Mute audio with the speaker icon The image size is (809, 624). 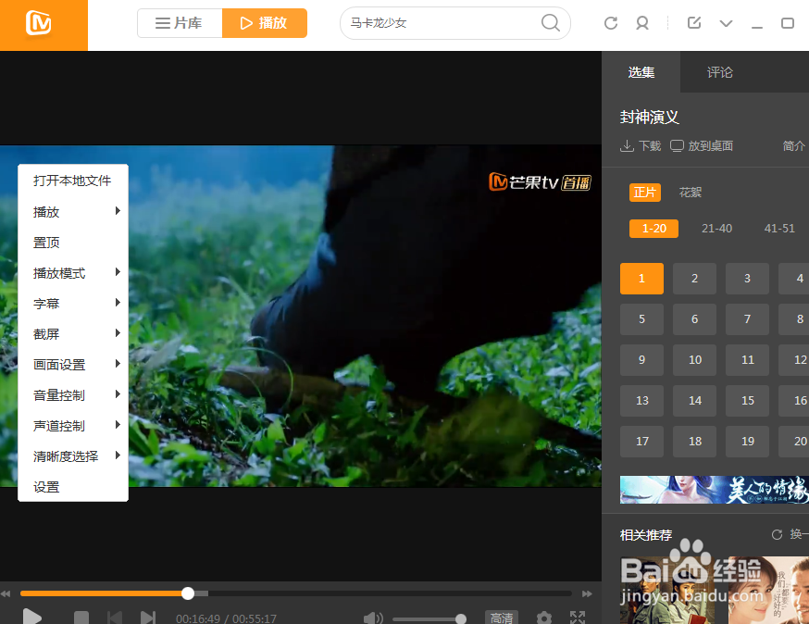(373, 618)
